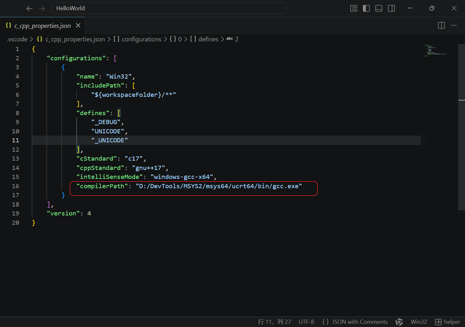Click the "c17" cStandard value
465x327 pixels.
click(x=133, y=159)
